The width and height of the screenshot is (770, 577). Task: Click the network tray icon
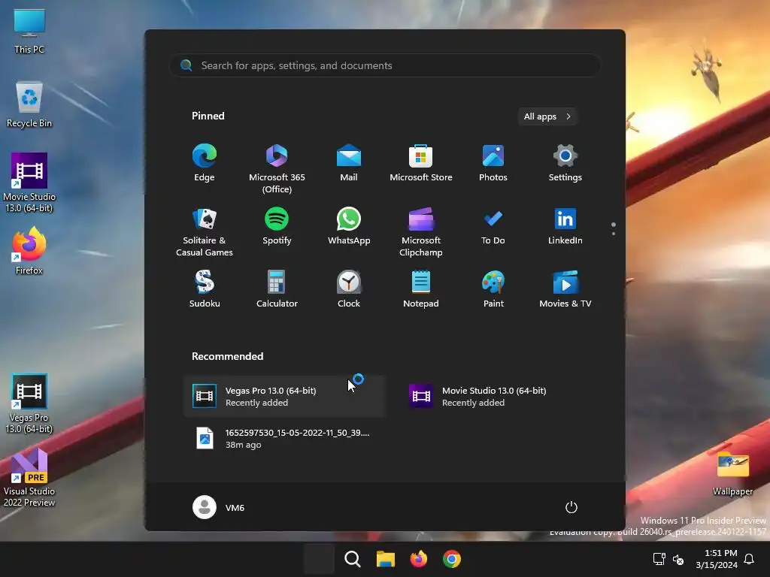(x=659, y=559)
